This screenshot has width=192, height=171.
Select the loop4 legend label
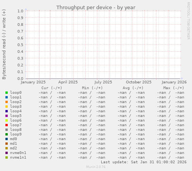pyautogui.click(x=16, y=111)
